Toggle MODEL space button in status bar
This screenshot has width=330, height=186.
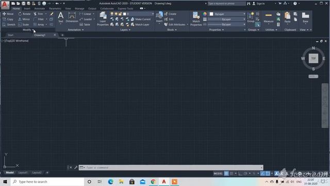coord(218,174)
